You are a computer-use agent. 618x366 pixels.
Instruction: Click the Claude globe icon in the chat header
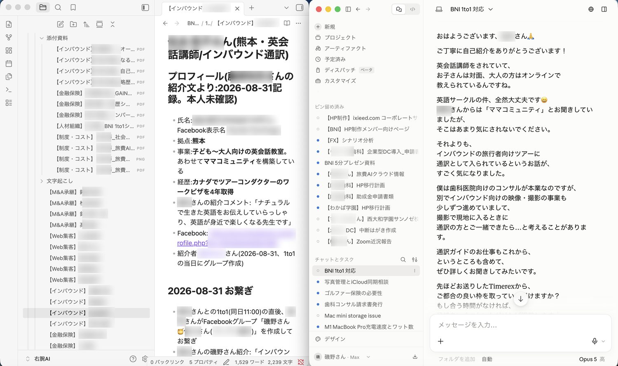(x=591, y=9)
